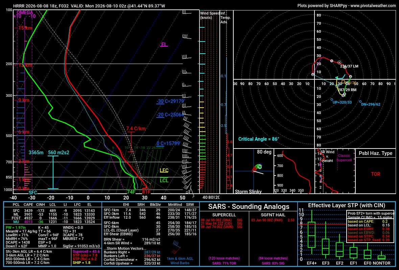This screenshot has width=399, height=270.
Task: Click the Inf. Temp. Adv. panel header
Action: click(226, 18)
